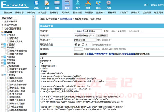Expand the 搜索模板 tree node
Screen dimensions: 164x112
[2, 60]
